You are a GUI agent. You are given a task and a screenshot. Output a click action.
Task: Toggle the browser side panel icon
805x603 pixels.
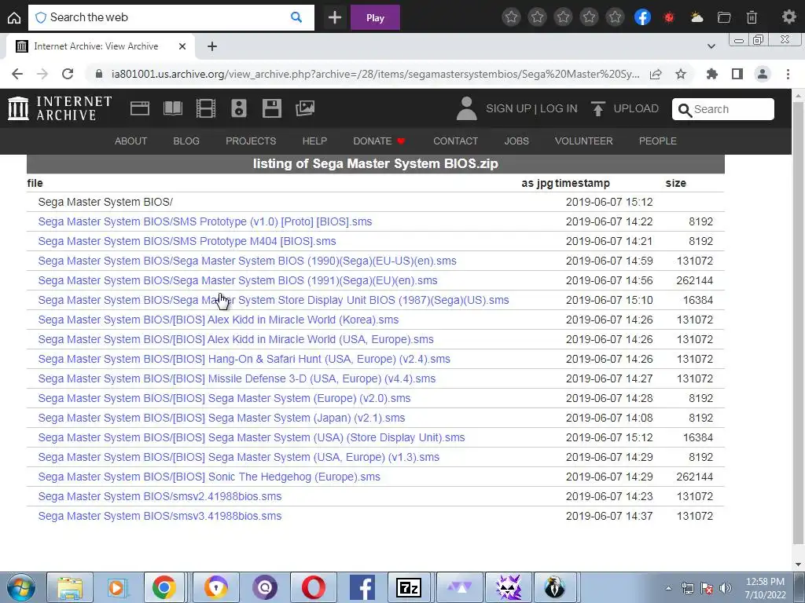click(x=737, y=74)
